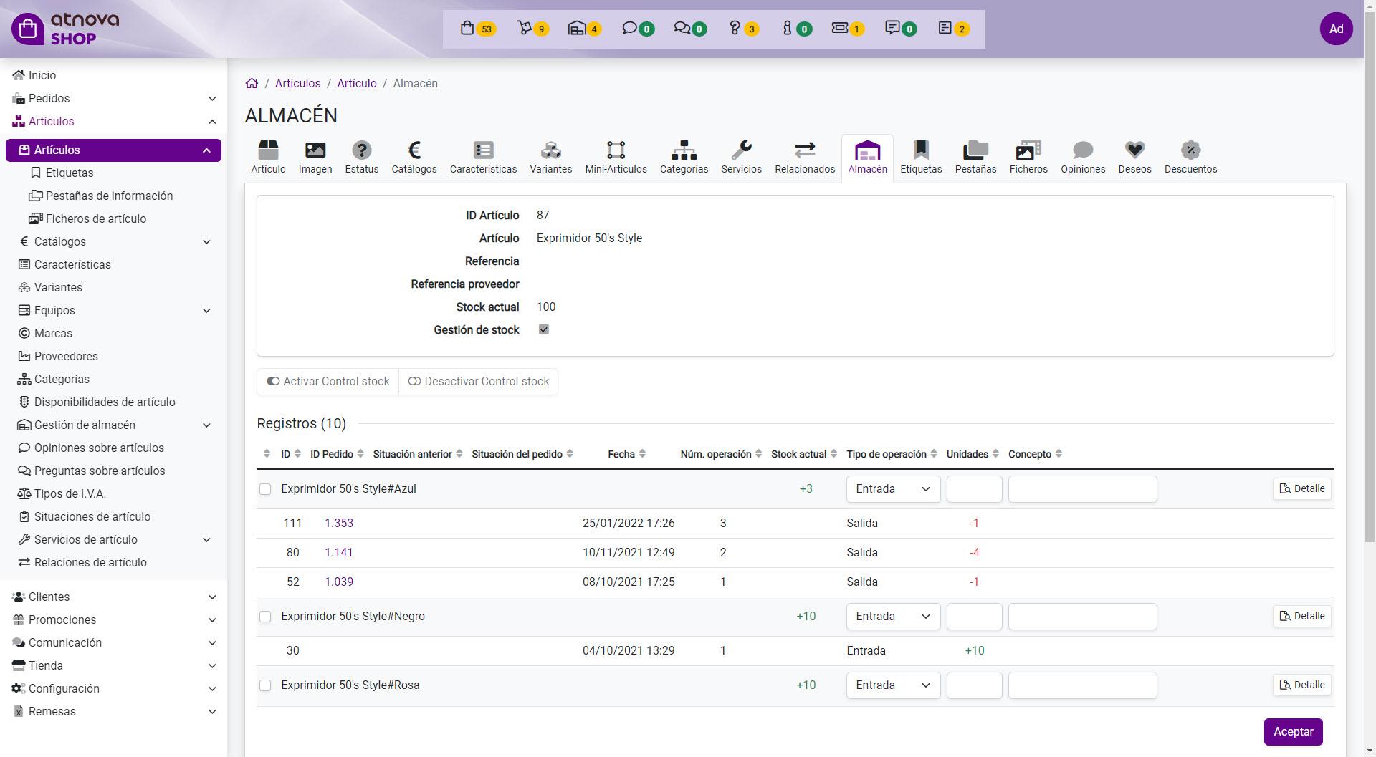The image size is (1376, 757).
Task: Check the Exprimidor 50's Style#Rosa row checkbox
Action: 265,685
